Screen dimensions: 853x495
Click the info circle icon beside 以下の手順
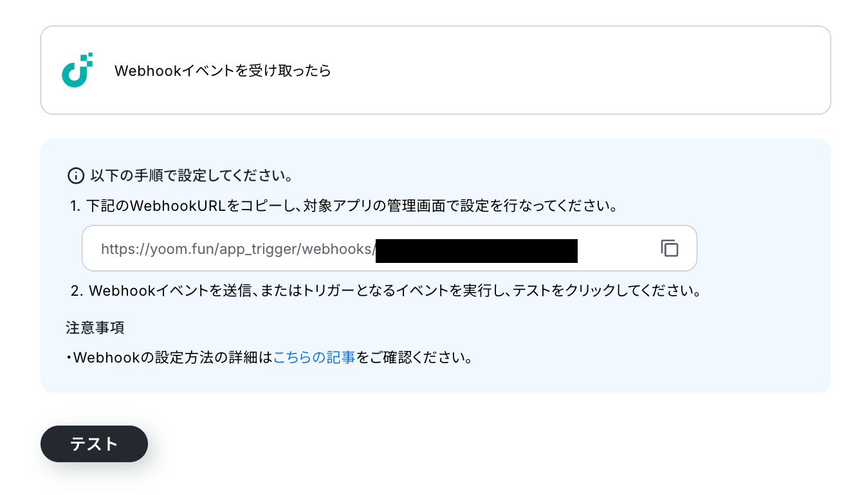point(76,175)
